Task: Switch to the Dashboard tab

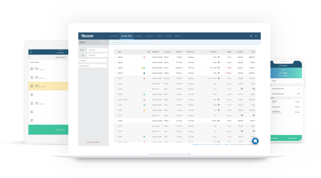Action: click(x=114, y=36)
